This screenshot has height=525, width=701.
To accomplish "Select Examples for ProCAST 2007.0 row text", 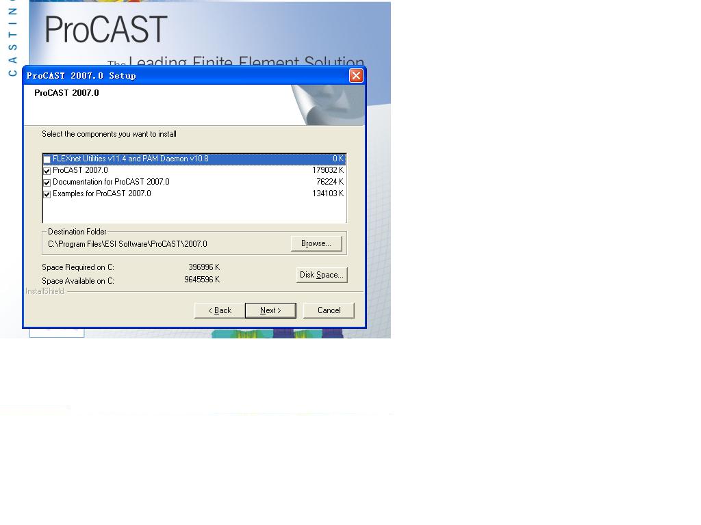I will pyautogui.click(x=102, y=193).
